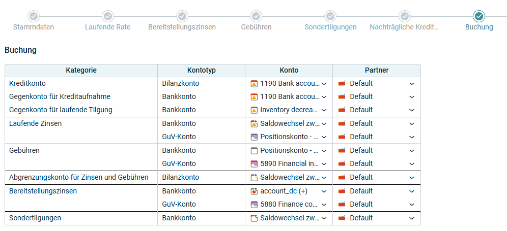The image size is (507, 231).
Task: Click the partner flag icon in the Sondertilgungen row
Action: click(x=342, y=218)
